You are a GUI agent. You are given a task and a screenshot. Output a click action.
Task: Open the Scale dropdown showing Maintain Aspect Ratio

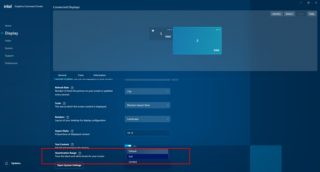point(147,105)
